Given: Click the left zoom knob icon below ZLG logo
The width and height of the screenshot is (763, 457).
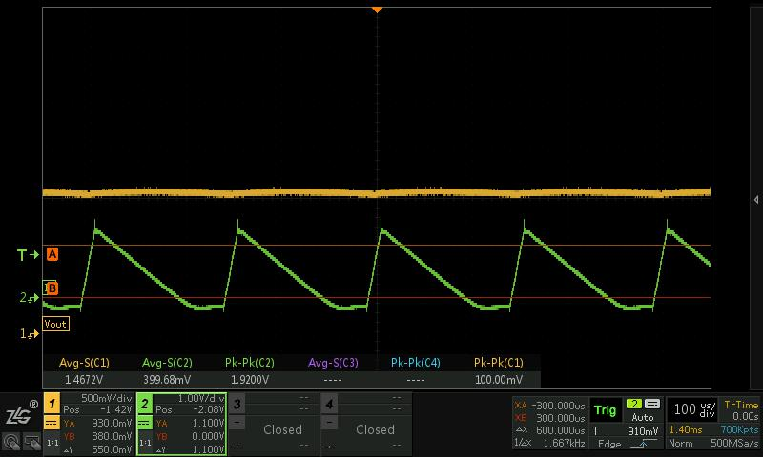Looking at the screenshot, I should pyautogui.click(x=12, y=442).
